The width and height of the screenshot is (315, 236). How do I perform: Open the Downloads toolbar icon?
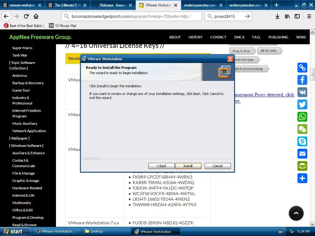click(x=277, y=16)
